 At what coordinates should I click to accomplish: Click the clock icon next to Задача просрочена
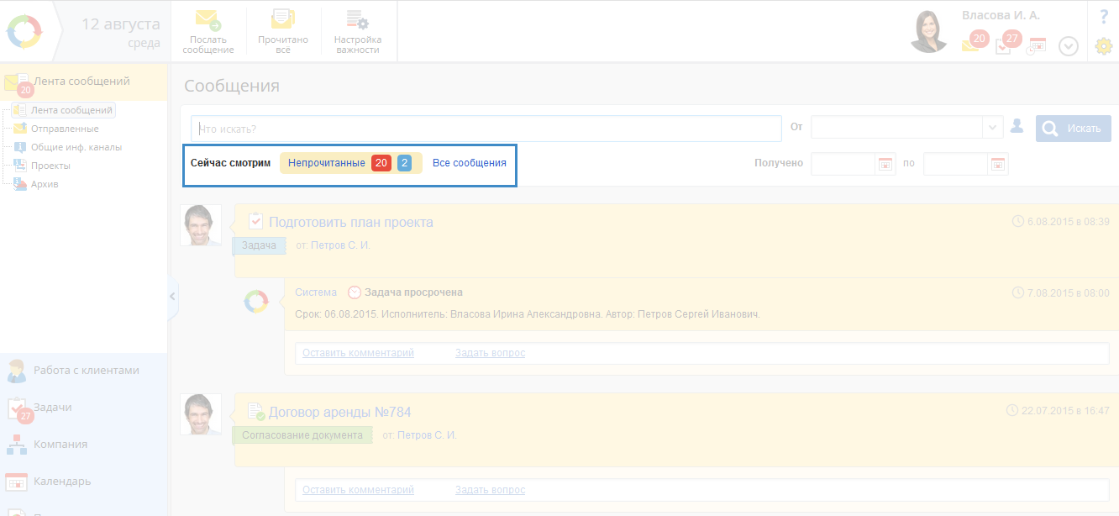pyautogui.click(x=354, y=292)
